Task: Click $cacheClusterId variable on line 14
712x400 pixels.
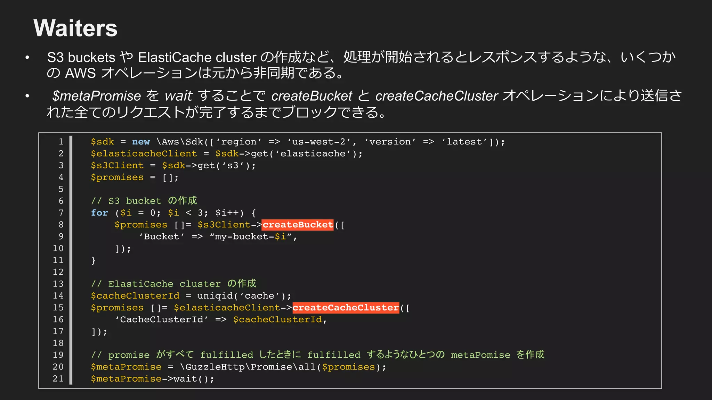Action: pyautogui.click(x=135, y=296)
